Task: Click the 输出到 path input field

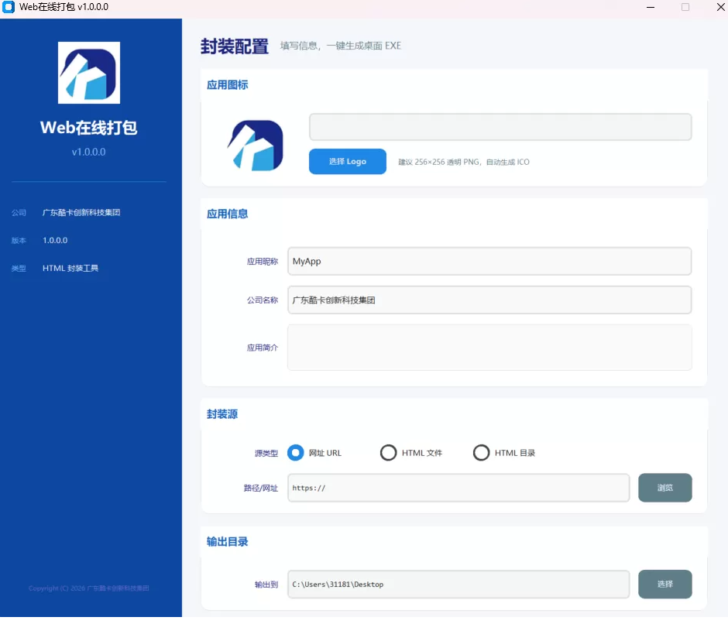Action: point(458,584)
